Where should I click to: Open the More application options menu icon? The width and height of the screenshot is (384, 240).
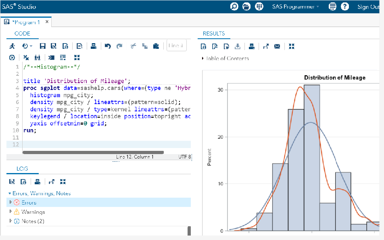click(x=332, y=6)
